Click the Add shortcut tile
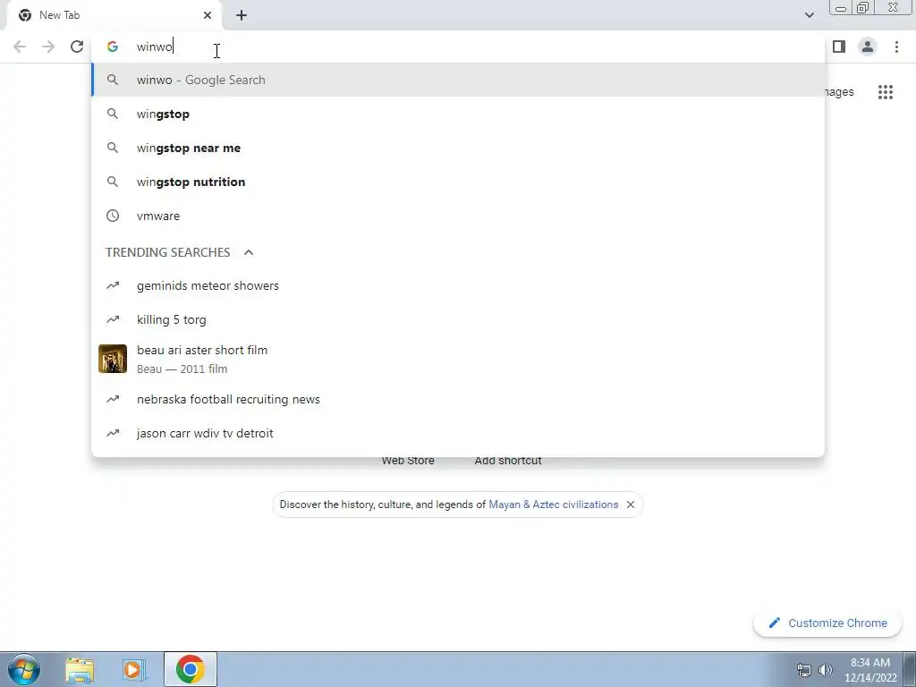916x687 pixels. [508, 461]
